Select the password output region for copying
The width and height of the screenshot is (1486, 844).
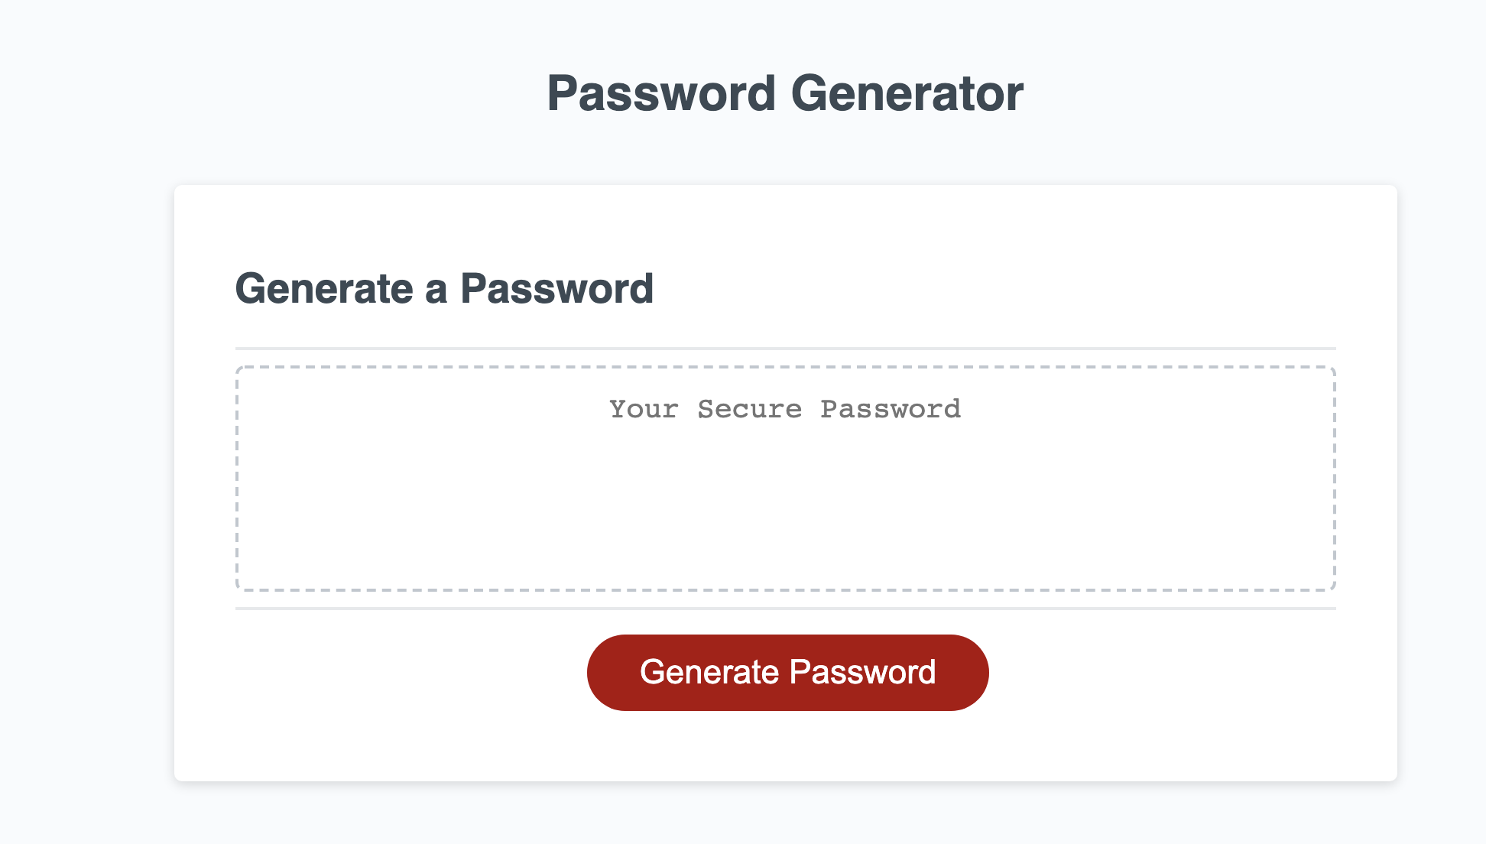[x=785, y=478]
